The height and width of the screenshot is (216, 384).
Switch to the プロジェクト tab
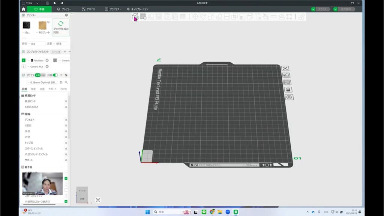point(113,9)
